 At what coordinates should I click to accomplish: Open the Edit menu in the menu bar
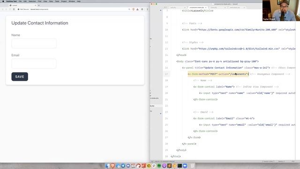click(x=25, y=1)
